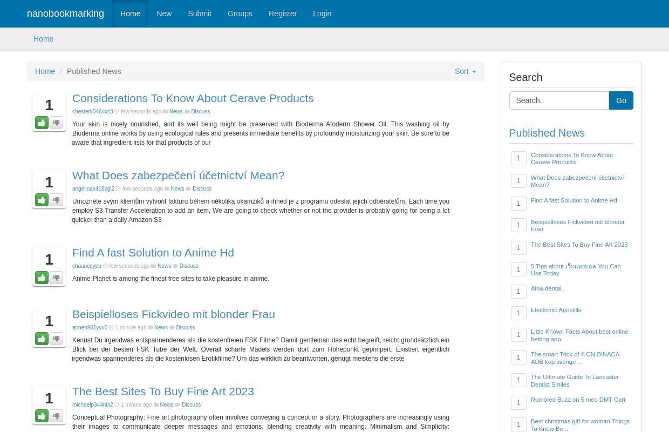Upvote the Fickvideos mit blonder Frau post
This screenshot has height=432, width=669.
(x=42, y=339)
